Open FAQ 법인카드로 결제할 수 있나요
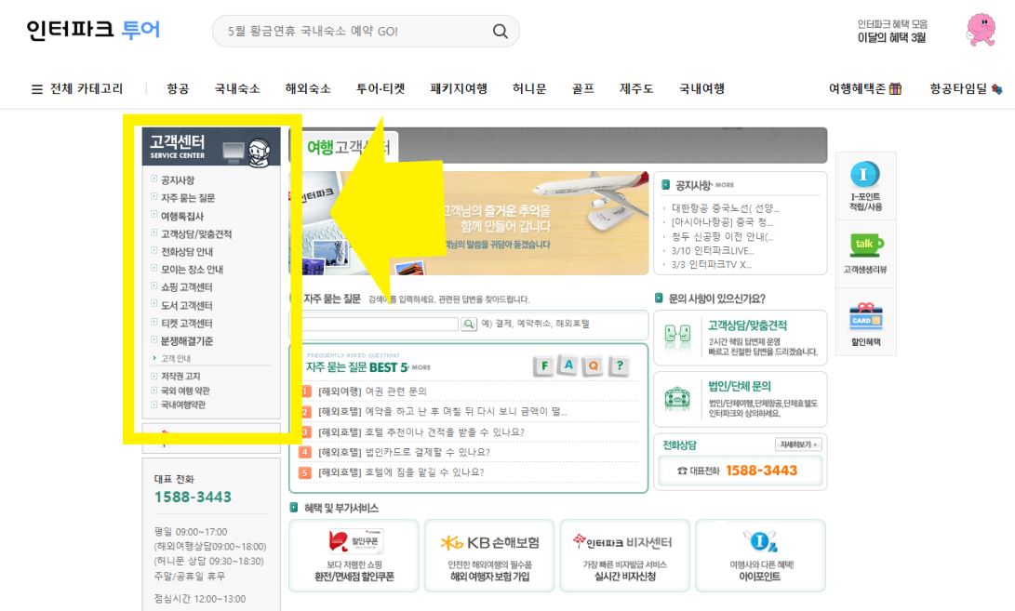Image resolution: width=1015 pixels, height=611 pixels. pos(404,452)
